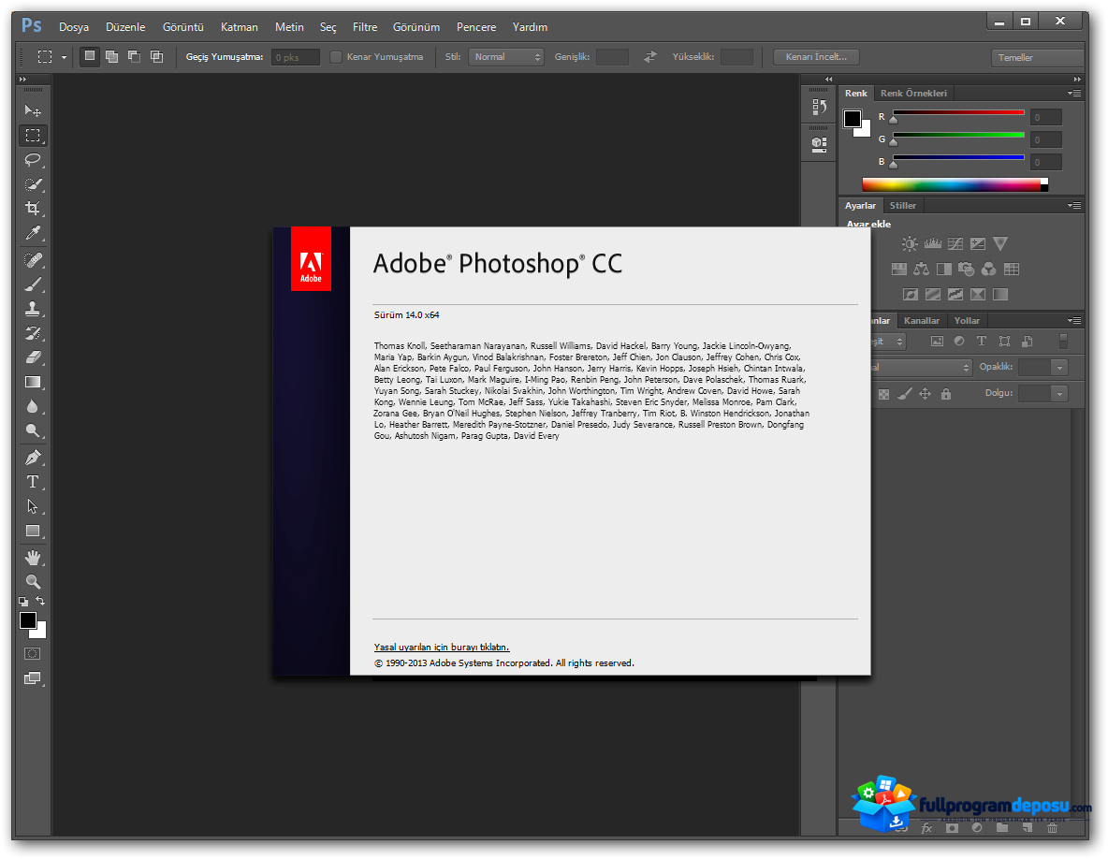Select the Spot Healing Brush tool
The image size is (1108, 859).
coord(33,260)
